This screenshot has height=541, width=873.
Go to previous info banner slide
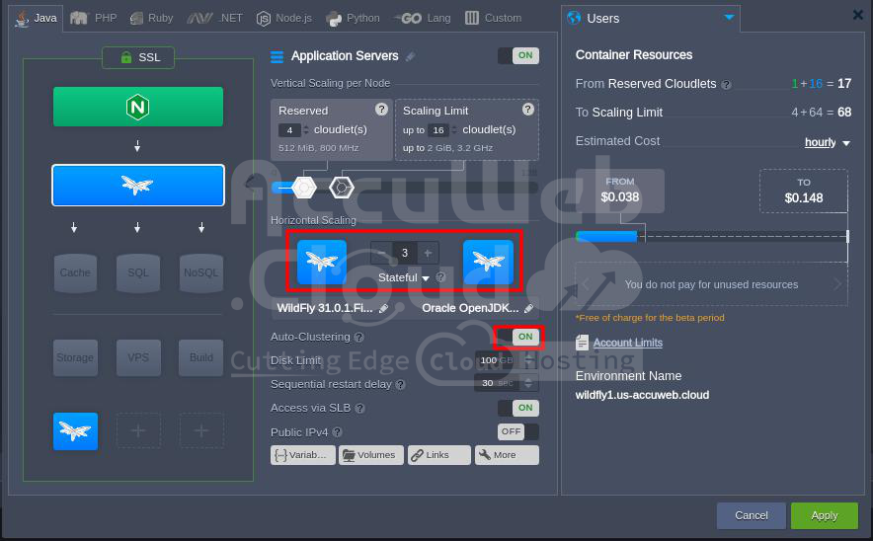(x=586, y=284)
